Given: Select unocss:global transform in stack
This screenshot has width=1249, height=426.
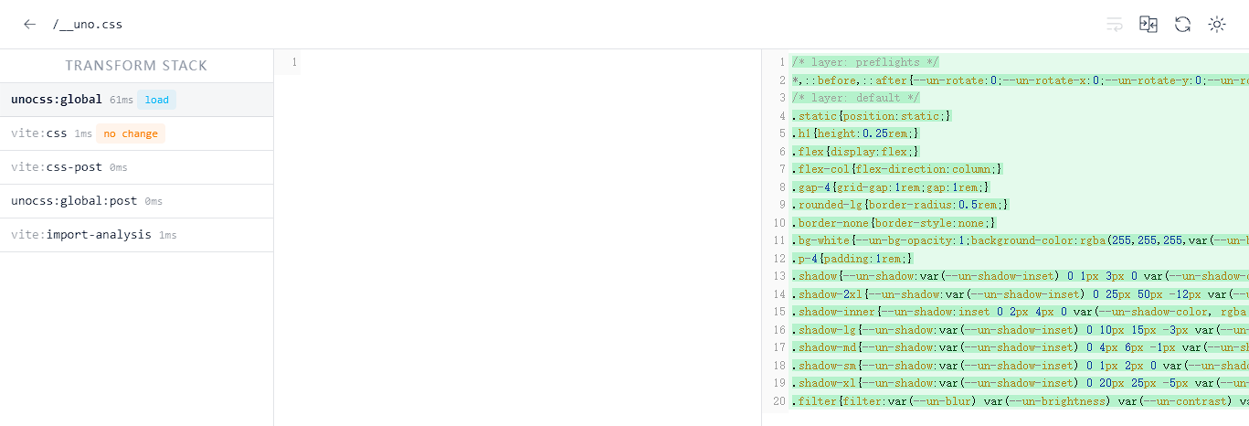Looking at the screenshot, I should (136, 100).
